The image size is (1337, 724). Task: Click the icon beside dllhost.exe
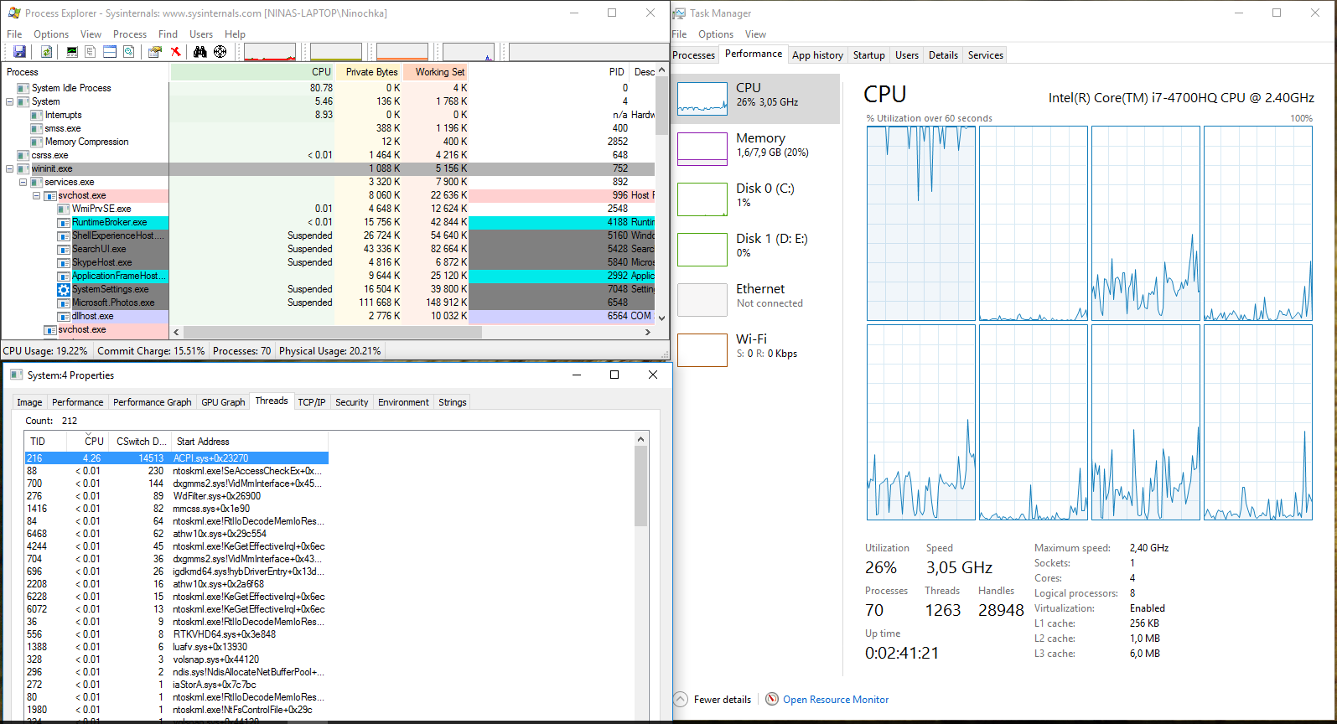click(x=64, y=316)
